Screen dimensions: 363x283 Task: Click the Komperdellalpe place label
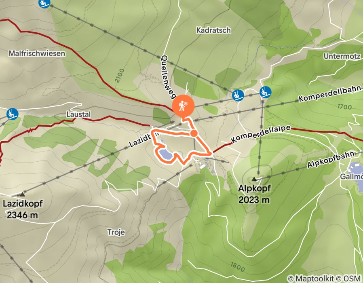[261, 134]
